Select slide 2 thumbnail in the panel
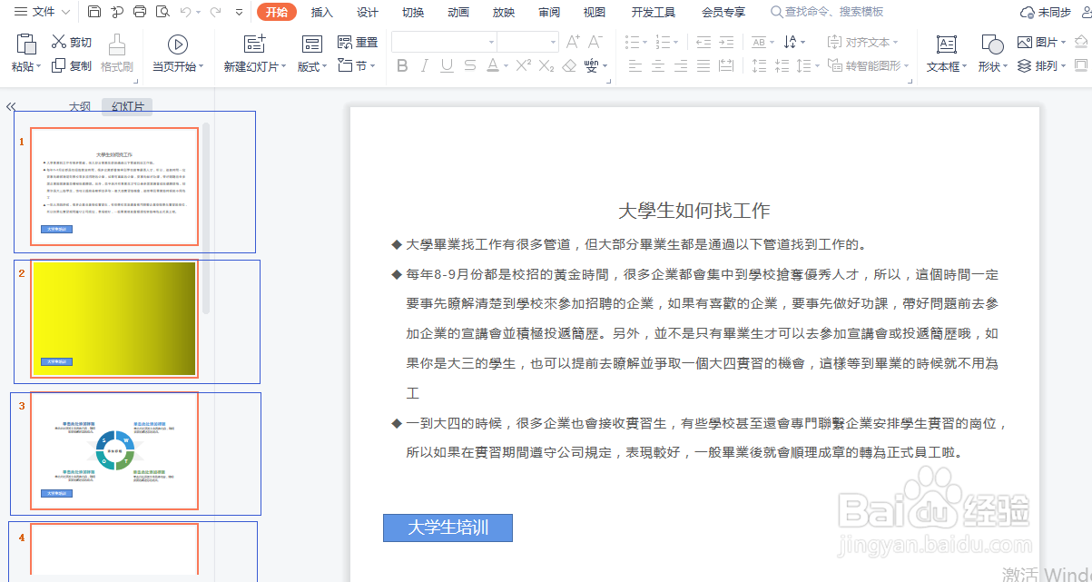This screenshot has width=1092, height=582. (113, 320)
